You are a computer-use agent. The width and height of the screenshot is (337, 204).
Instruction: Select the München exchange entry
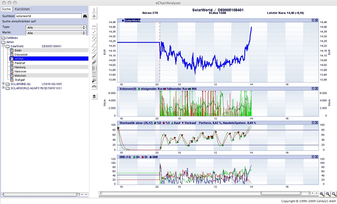[49, 76]
